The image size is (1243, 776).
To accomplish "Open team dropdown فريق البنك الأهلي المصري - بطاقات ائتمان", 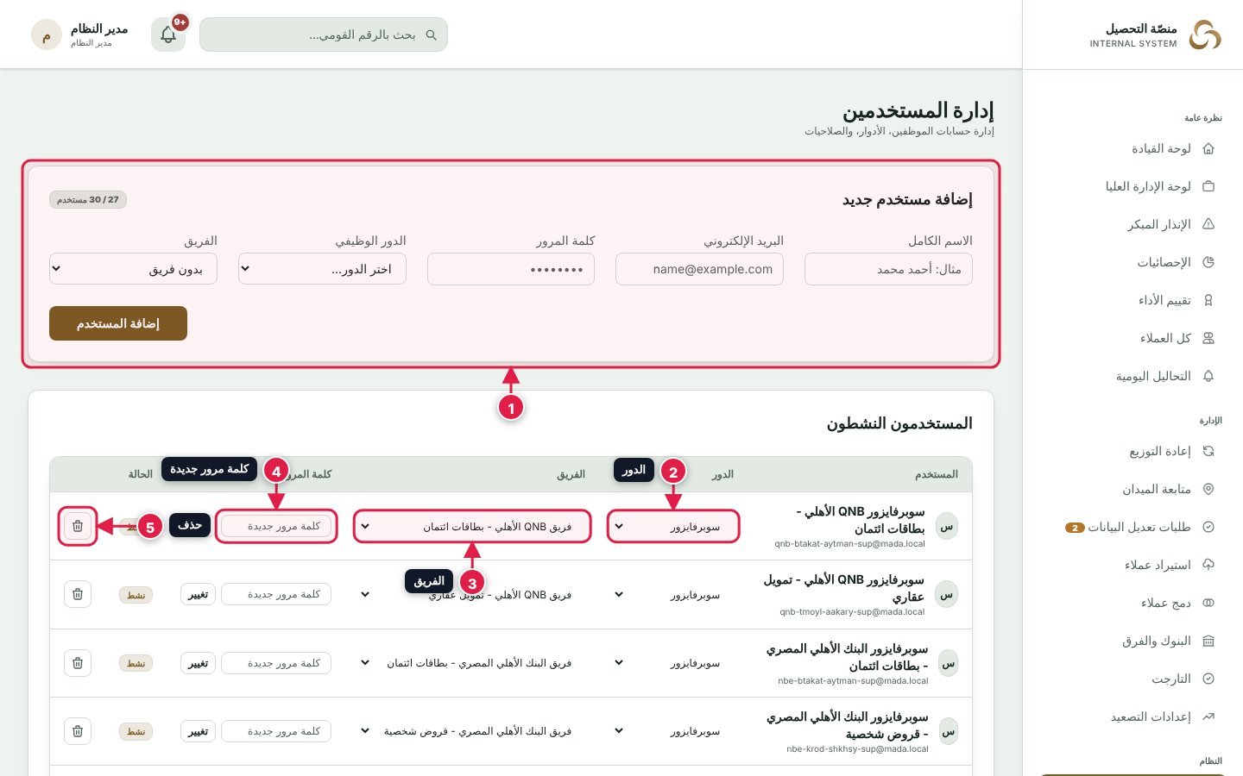I will (472, 663).
